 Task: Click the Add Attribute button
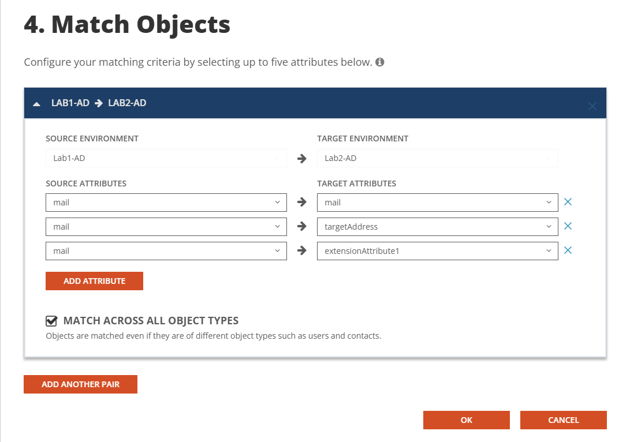[94, 281]
